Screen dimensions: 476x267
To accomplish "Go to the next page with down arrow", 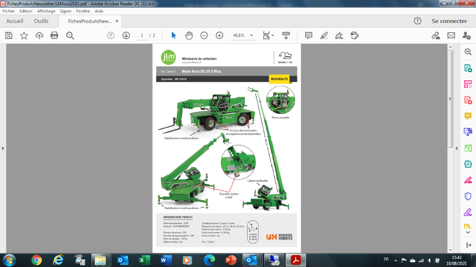I will click(x=126, y=36).
